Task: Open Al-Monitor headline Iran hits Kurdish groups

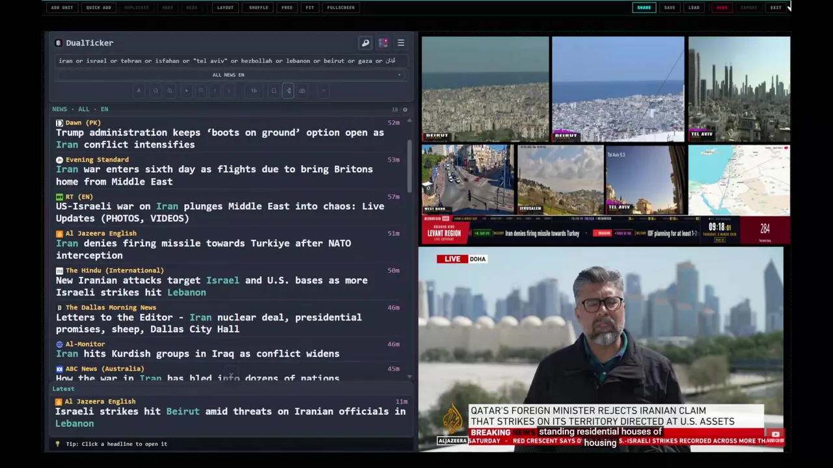Action: tap(198, 354)
